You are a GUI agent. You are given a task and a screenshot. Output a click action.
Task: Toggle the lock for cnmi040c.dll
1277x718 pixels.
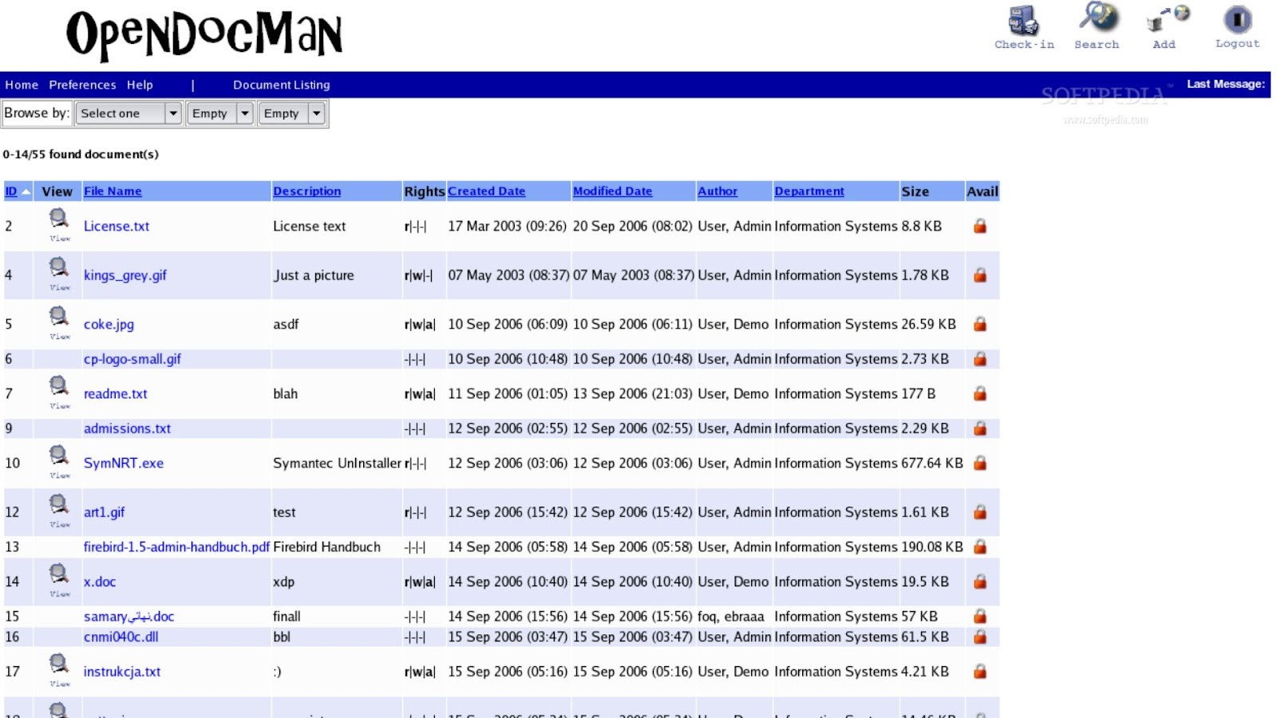point(981,637)
